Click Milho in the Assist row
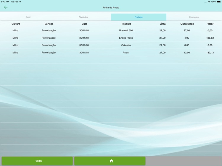Viewport: 222px width, 166px height. coord(15,52)
